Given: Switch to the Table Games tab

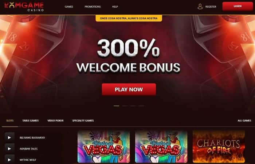Looking at the screenshot, I should [30, 120].
